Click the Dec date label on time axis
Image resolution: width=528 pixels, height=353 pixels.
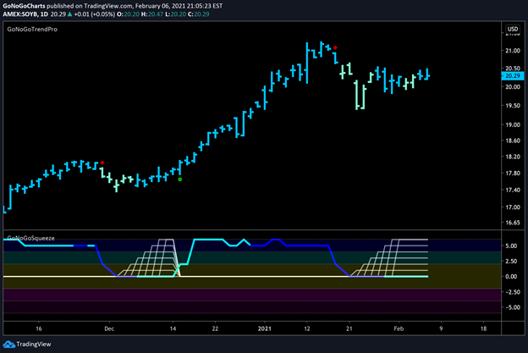pos(109,328)
